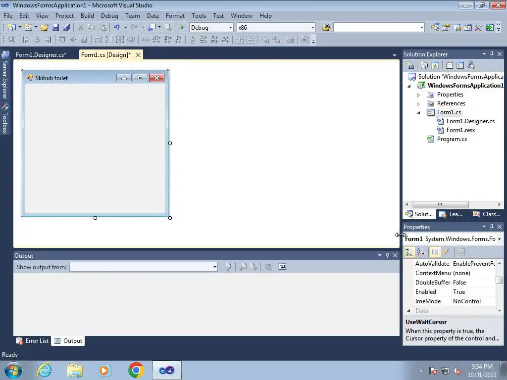Toggle Alphabetical sort in the Properties panel
Screen dimensions: 507x380
421,252
